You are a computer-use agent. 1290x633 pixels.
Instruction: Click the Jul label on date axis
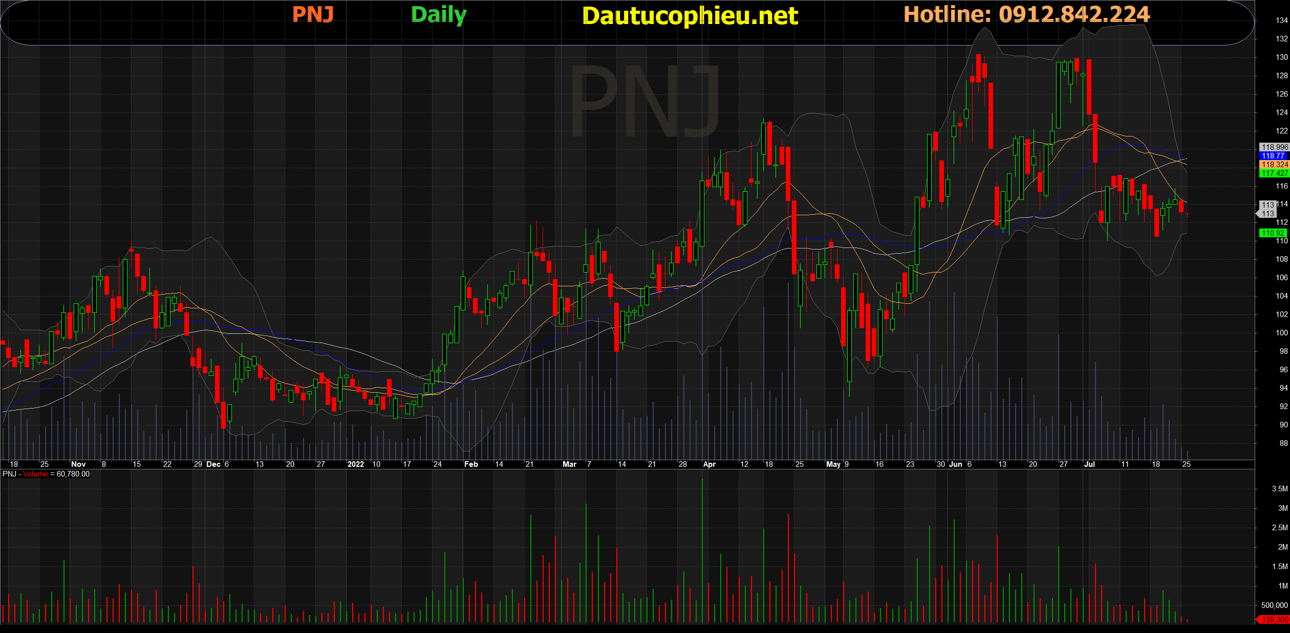click(x=1089, y=464)
